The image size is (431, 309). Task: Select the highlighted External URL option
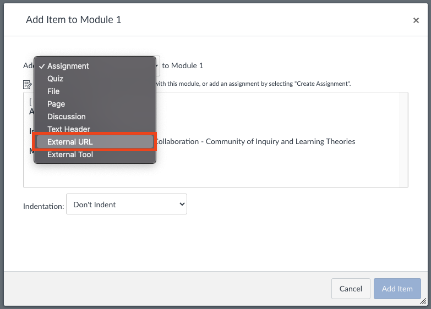pyautogui.click(x=95, y=142)
